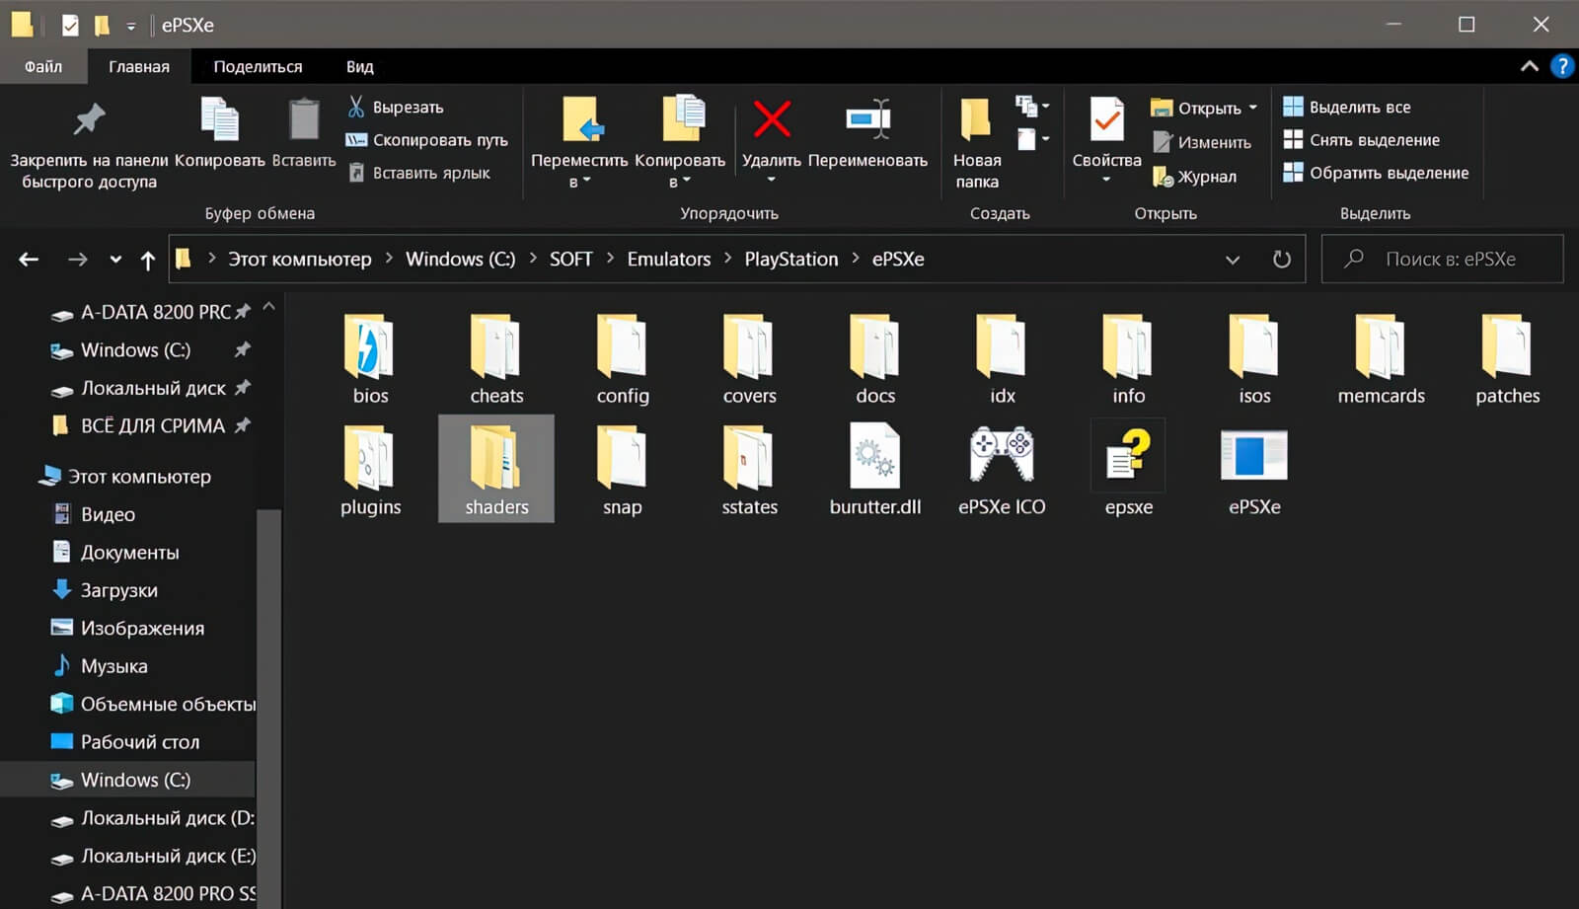The image size is (1579, 909).
Task: Go up one level with Up arrow
Action: coord(147,260)
